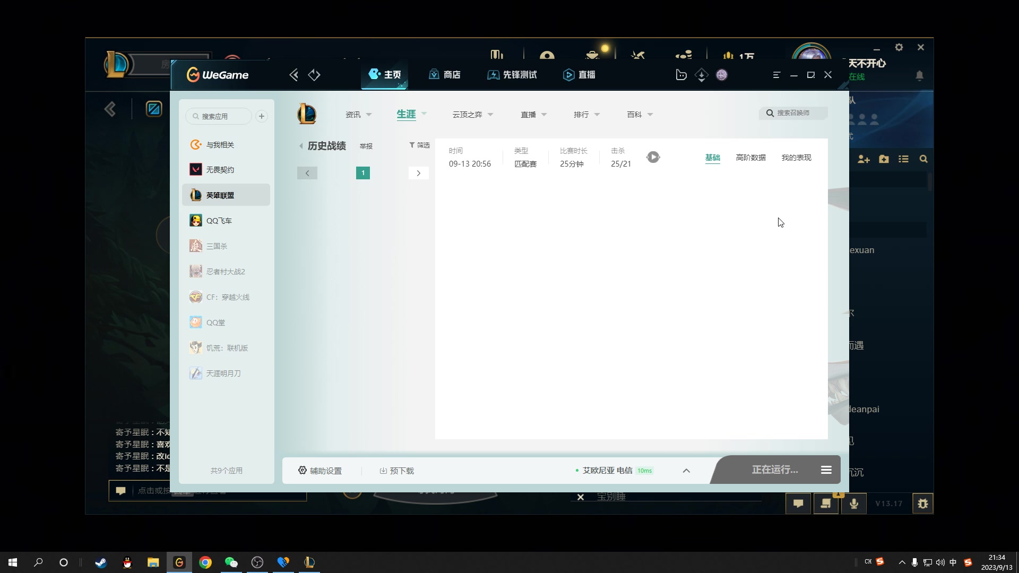This screenshot has height=573, width=1019.
Task: Open WeGame download manager icon
Action: coord(701,75)
